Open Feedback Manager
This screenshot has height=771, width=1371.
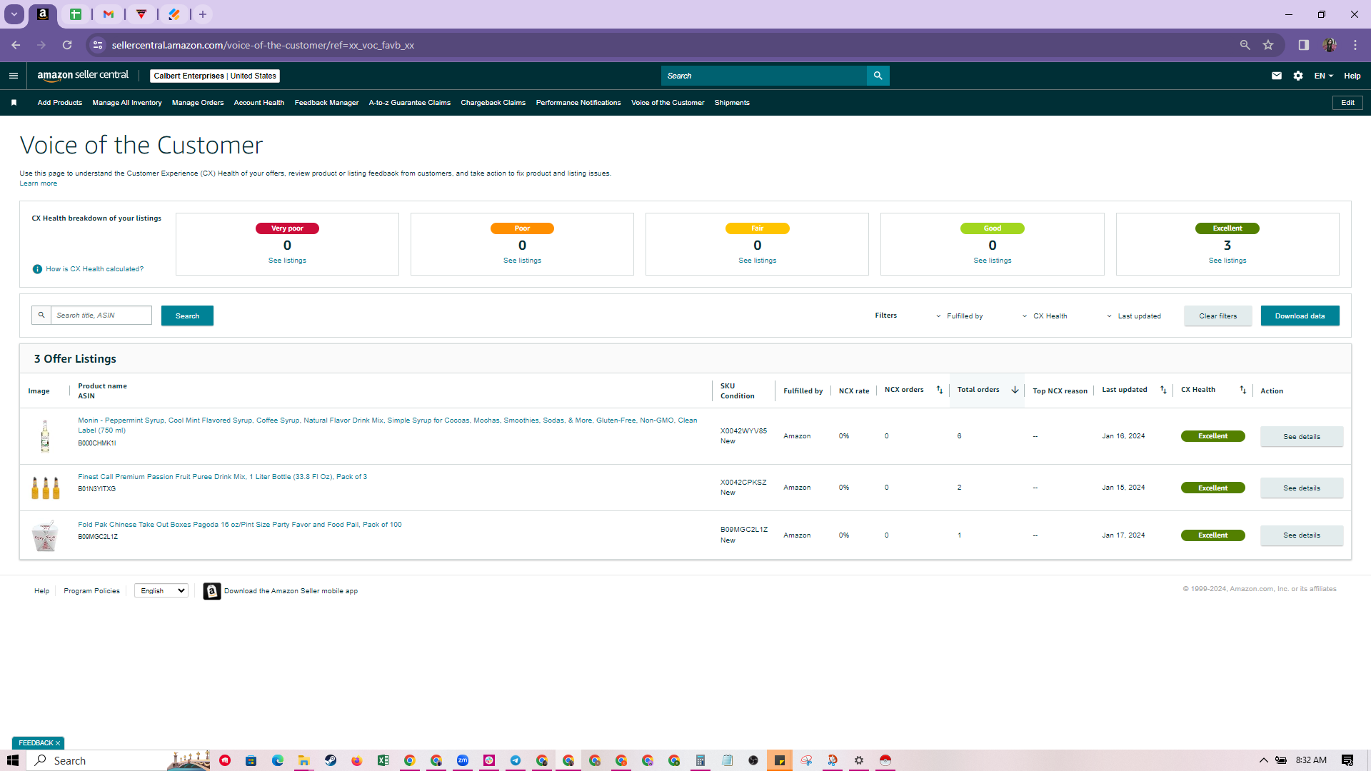pos(327,103)
